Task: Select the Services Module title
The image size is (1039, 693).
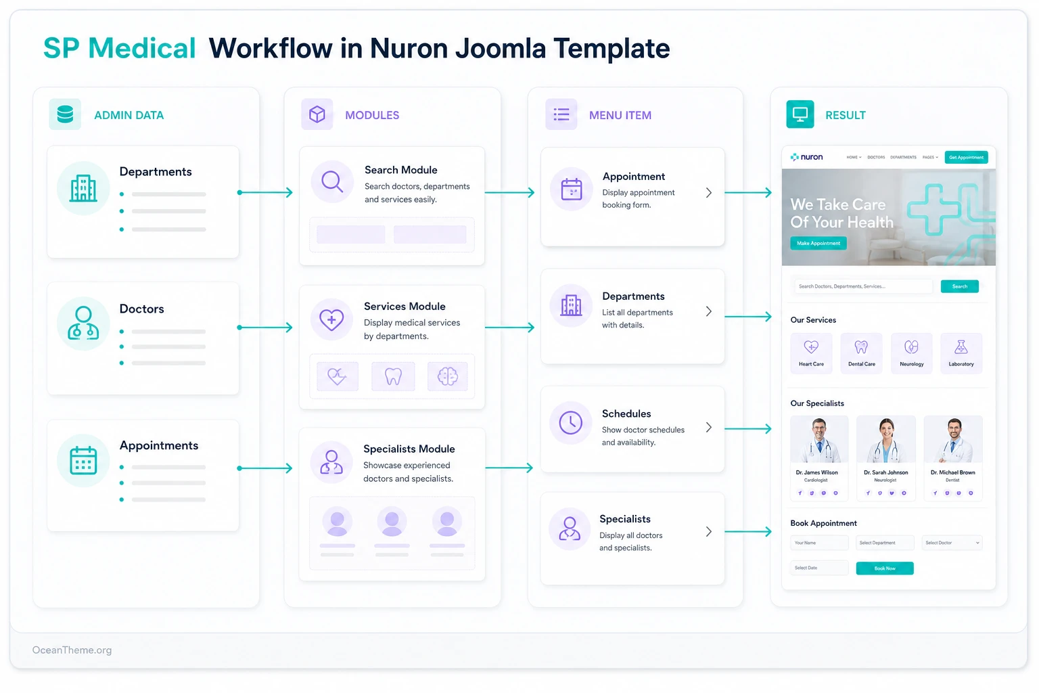Action: tap(405, 307)
